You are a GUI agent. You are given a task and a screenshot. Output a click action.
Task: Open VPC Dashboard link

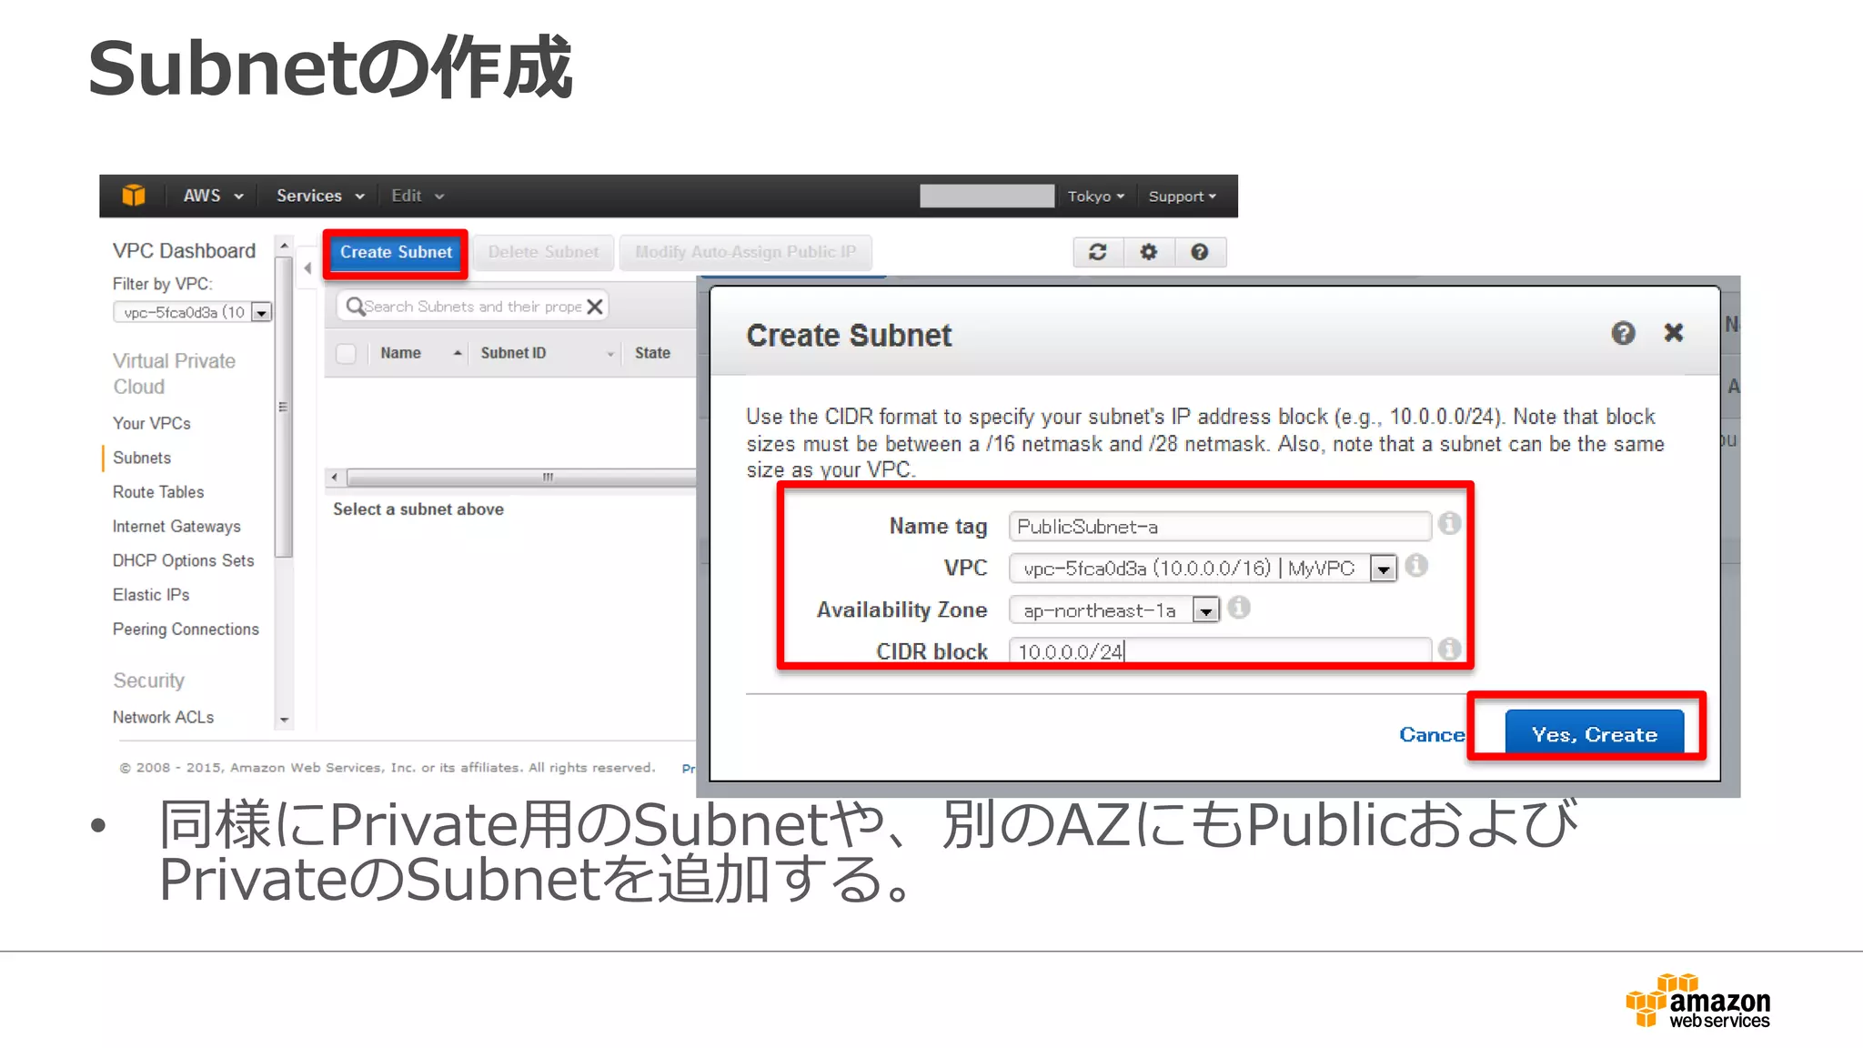tap(184, 250)
